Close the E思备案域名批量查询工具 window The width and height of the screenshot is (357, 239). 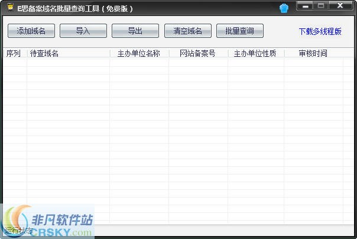click(340, 6)
